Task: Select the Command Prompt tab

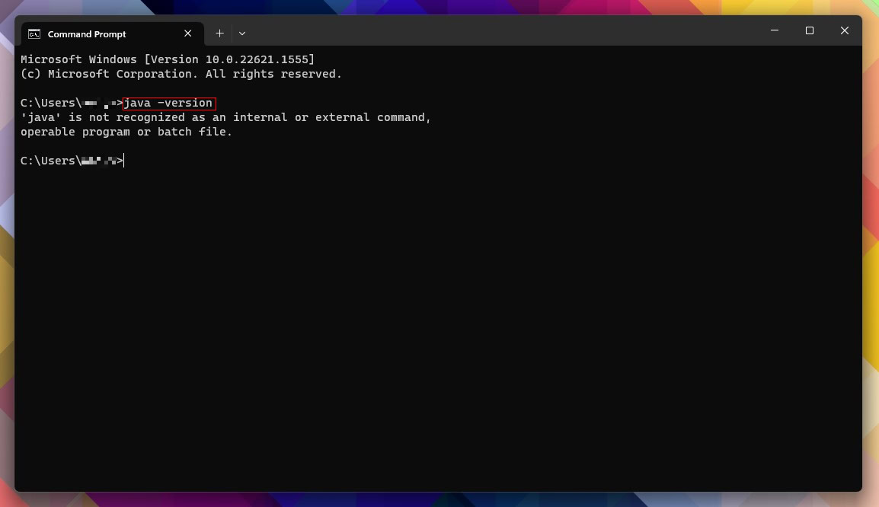Action: pyautogui.click(x=112, y=34)
